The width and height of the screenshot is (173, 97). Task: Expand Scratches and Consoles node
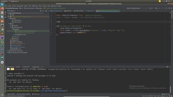7,53
